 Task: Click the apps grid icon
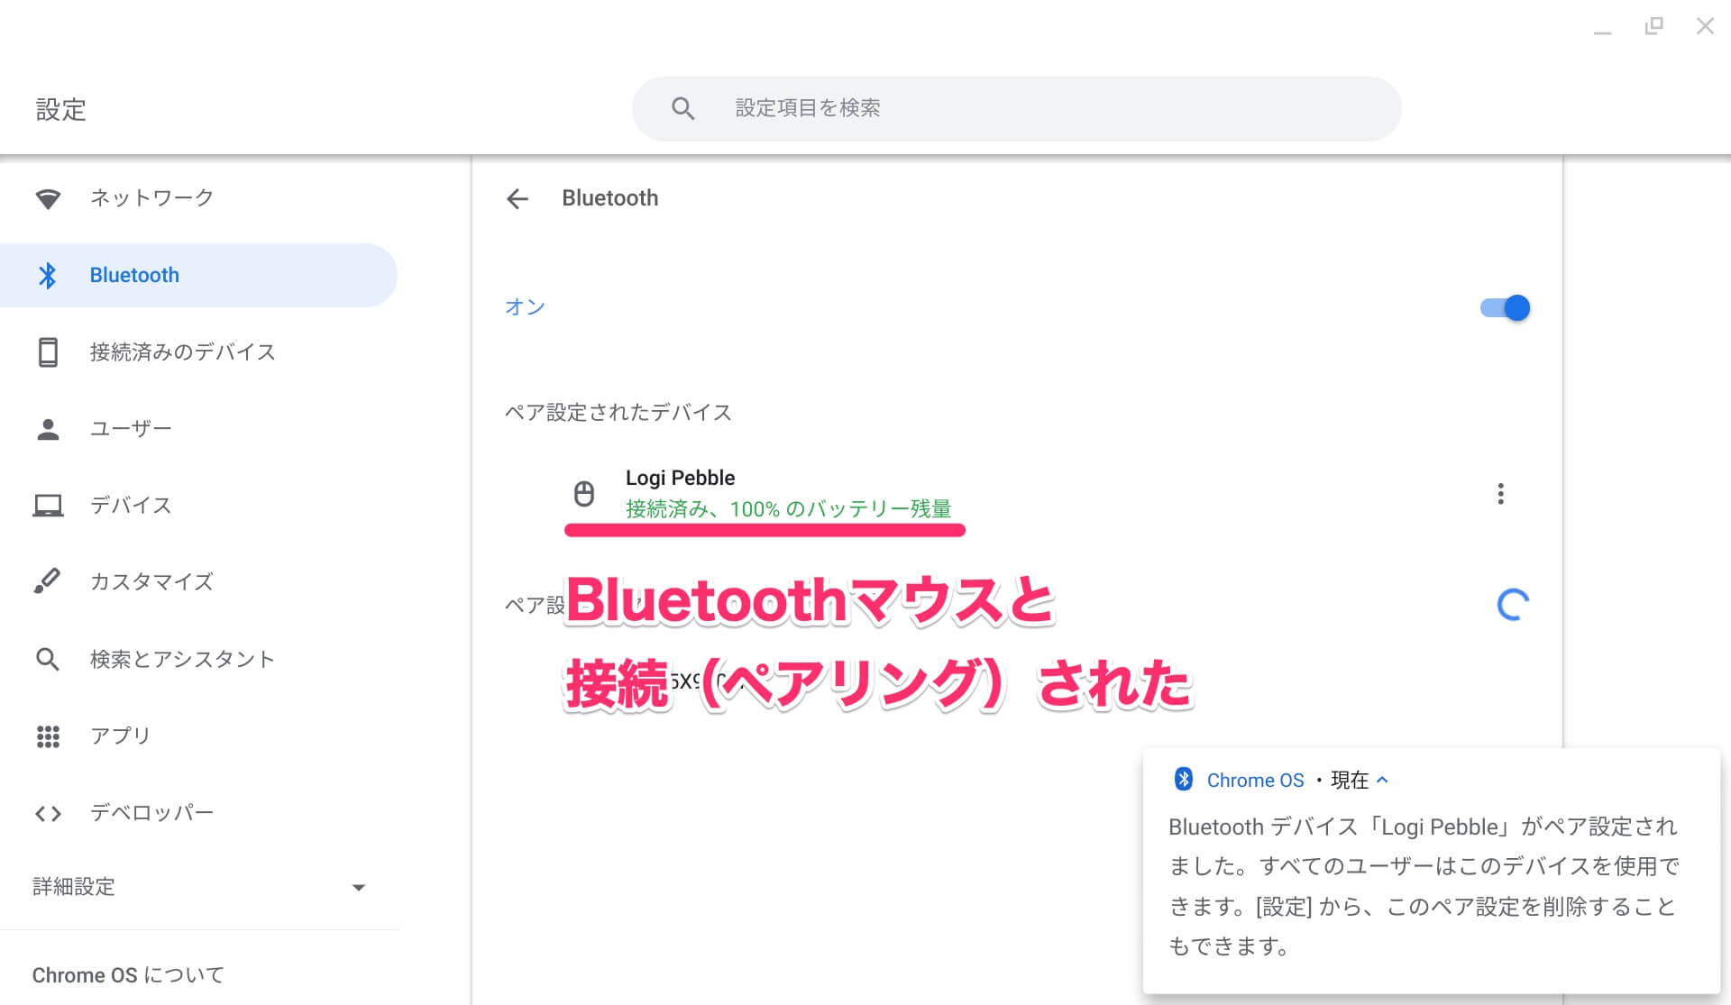pos(48,734)
